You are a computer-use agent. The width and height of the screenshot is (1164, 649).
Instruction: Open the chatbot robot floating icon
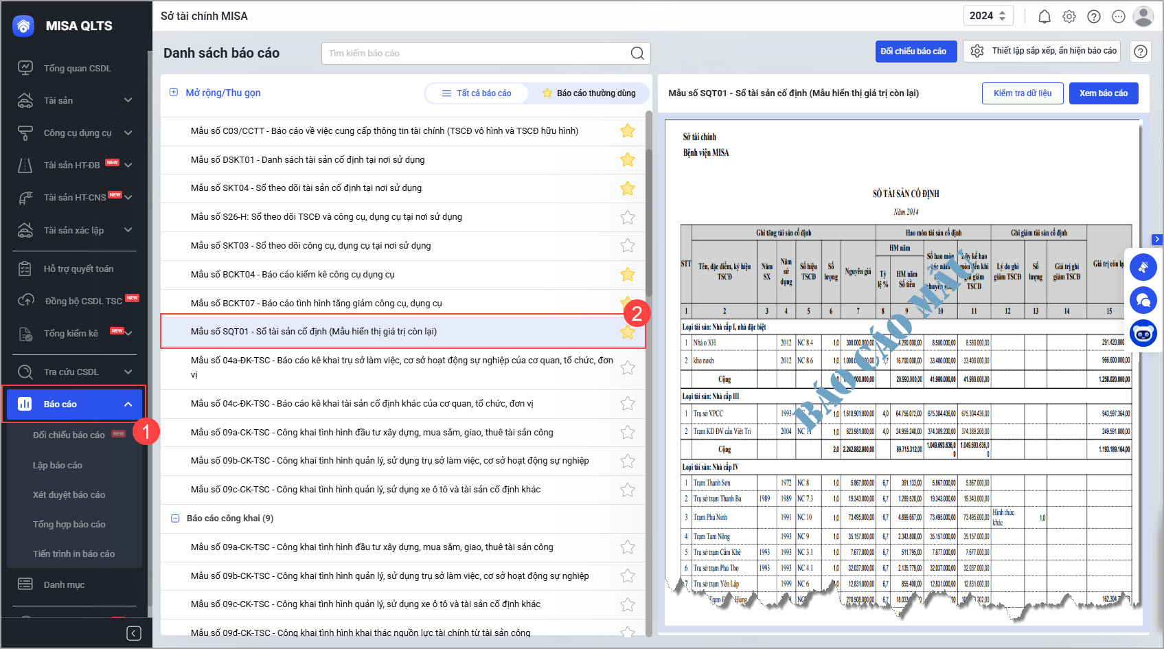click(x=1143, y=334)
